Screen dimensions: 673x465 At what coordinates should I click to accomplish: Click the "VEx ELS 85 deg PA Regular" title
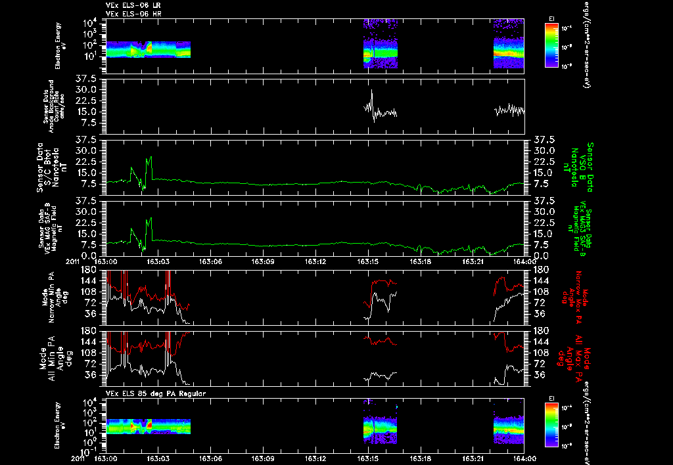(156, 393)
